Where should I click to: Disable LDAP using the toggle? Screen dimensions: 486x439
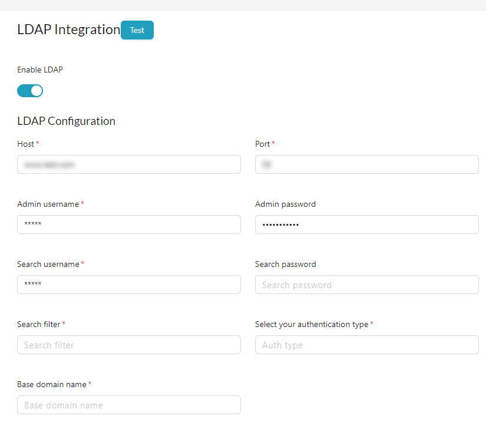29,91
